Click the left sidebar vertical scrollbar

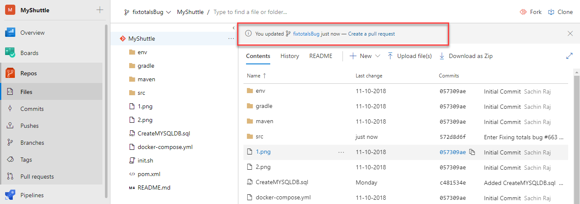click(106, 110)
